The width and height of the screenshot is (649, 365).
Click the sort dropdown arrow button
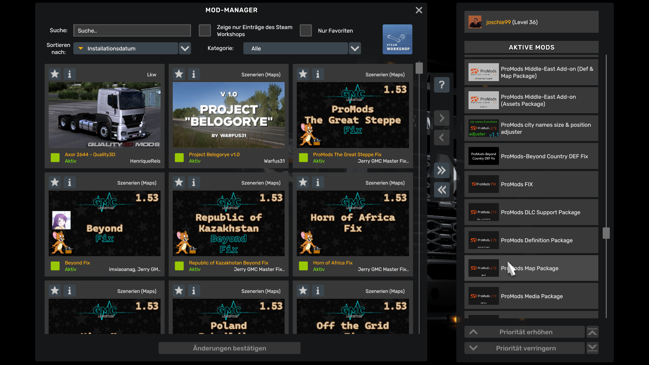tap(185, 48)
